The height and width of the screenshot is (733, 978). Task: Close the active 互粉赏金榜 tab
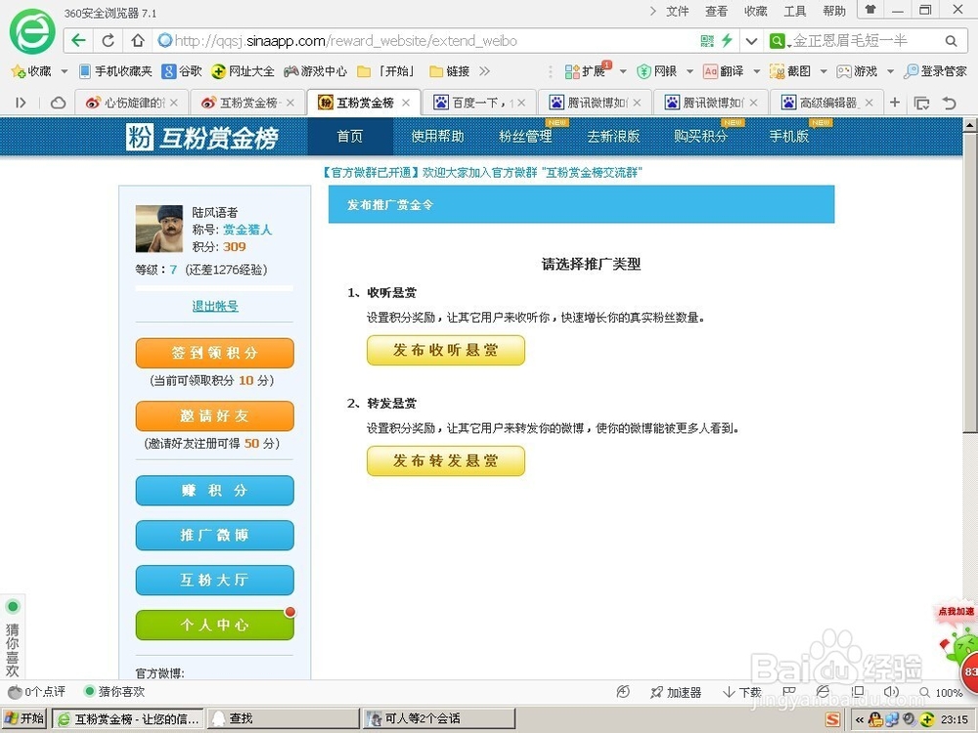406,103
